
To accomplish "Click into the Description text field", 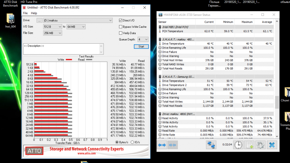I will pyautogui.click(x=61, y=49).
